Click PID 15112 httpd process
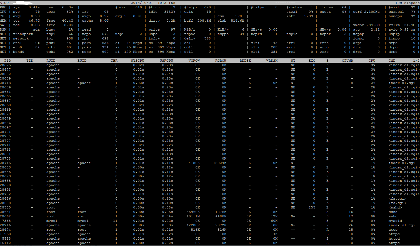This screenshot has height=246, width=420. (6, 243)
